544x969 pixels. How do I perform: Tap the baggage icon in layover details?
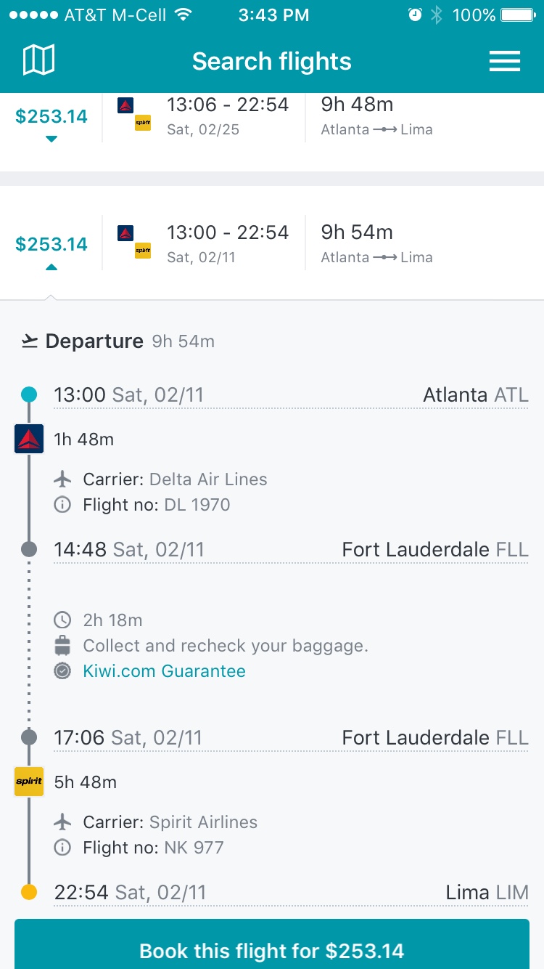tap(63, 646)
